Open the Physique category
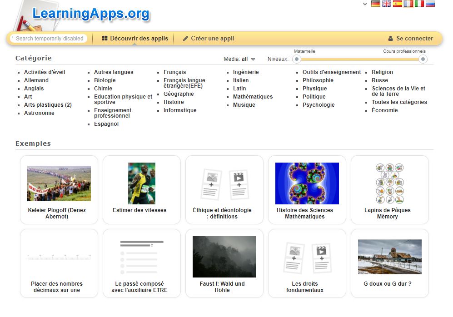Screen dimensions: 453x317 click(314, 89)
